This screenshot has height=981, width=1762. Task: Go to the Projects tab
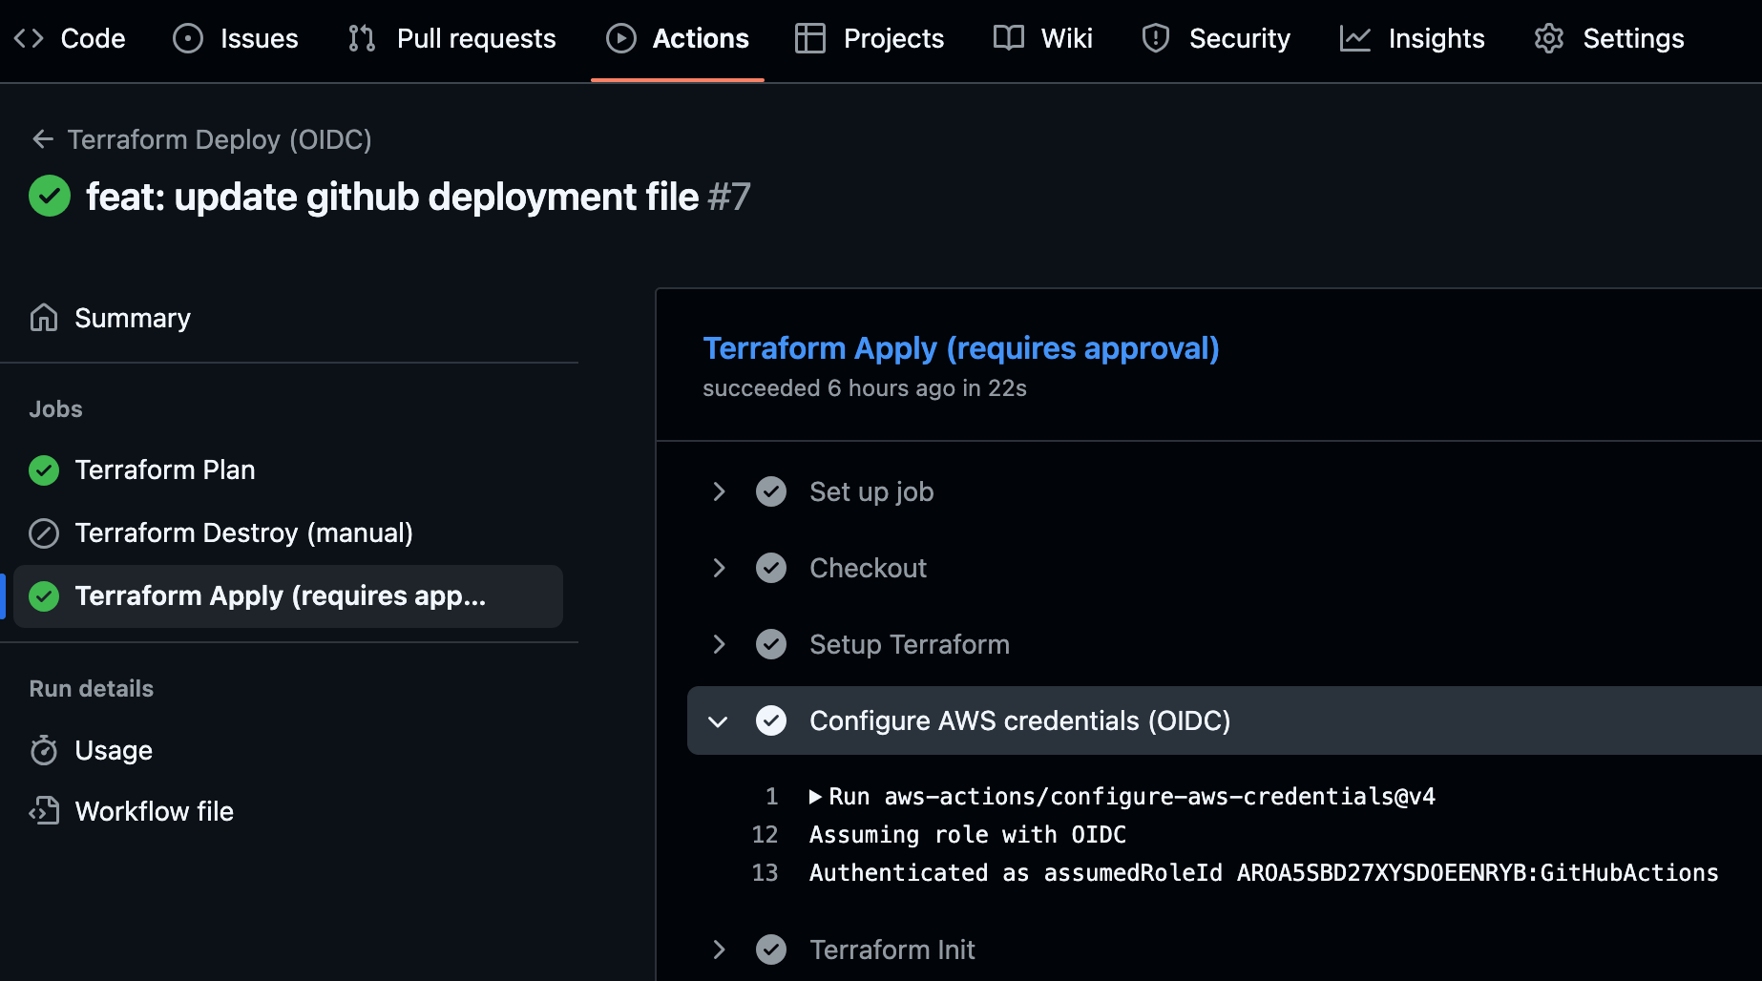pyautogui.click(x=870, y=38)
